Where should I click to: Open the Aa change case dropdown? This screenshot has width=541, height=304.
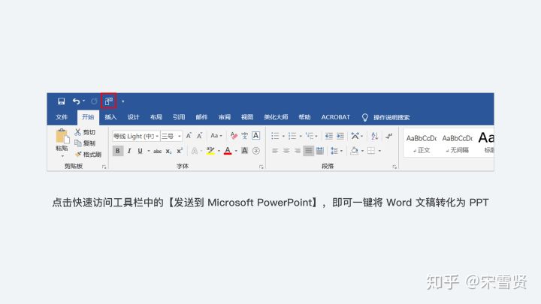[216, 136]
